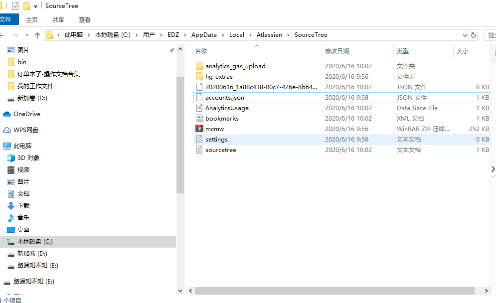Screen dimensions: 496x303
Task: Click the 20200616_1a88c438 JSON file icon
Action: pyautogui.click(x=199, y=87)
